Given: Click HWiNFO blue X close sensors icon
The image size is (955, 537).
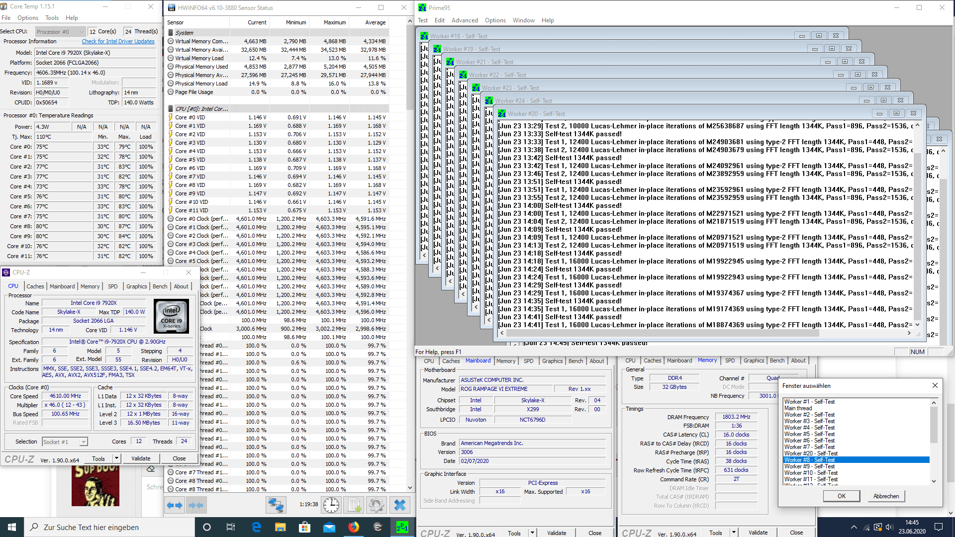Looking at the screenshot, I should [x=399, y=505].
